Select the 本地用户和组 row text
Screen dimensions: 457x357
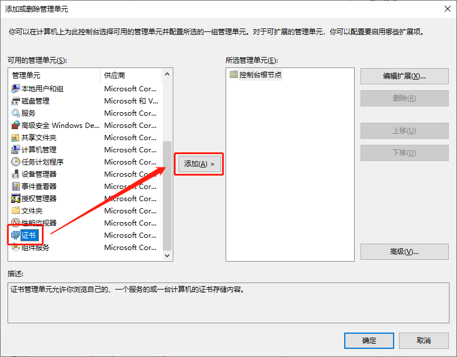42,88
